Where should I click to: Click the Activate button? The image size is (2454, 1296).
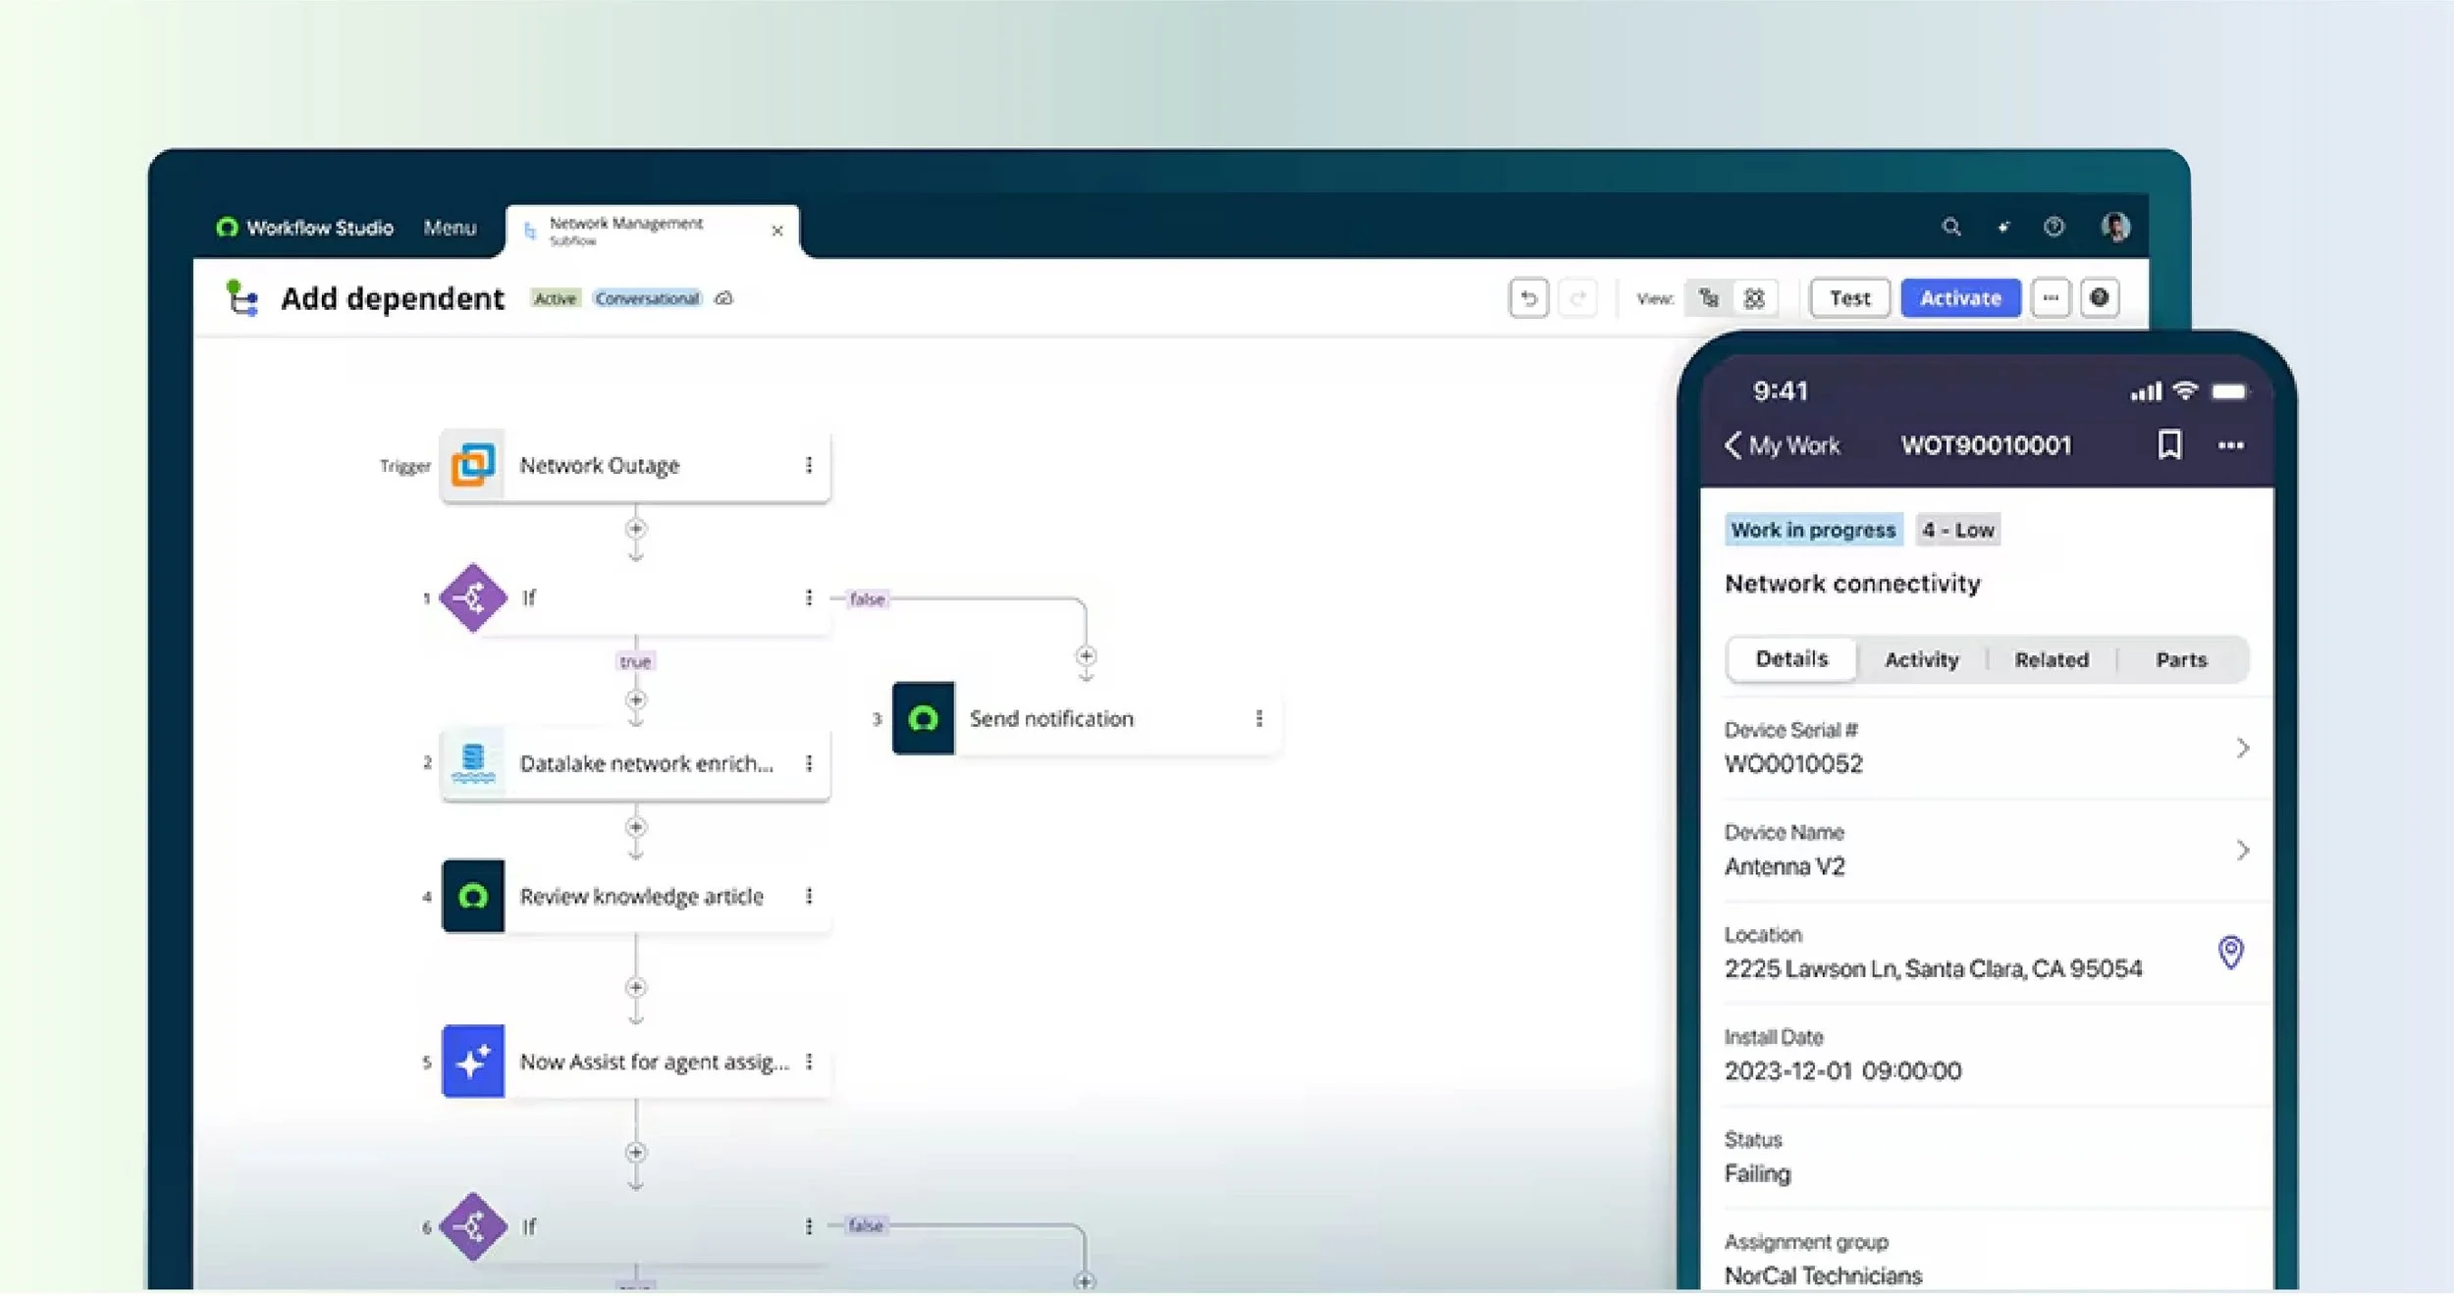click(x=1959, y=298)
